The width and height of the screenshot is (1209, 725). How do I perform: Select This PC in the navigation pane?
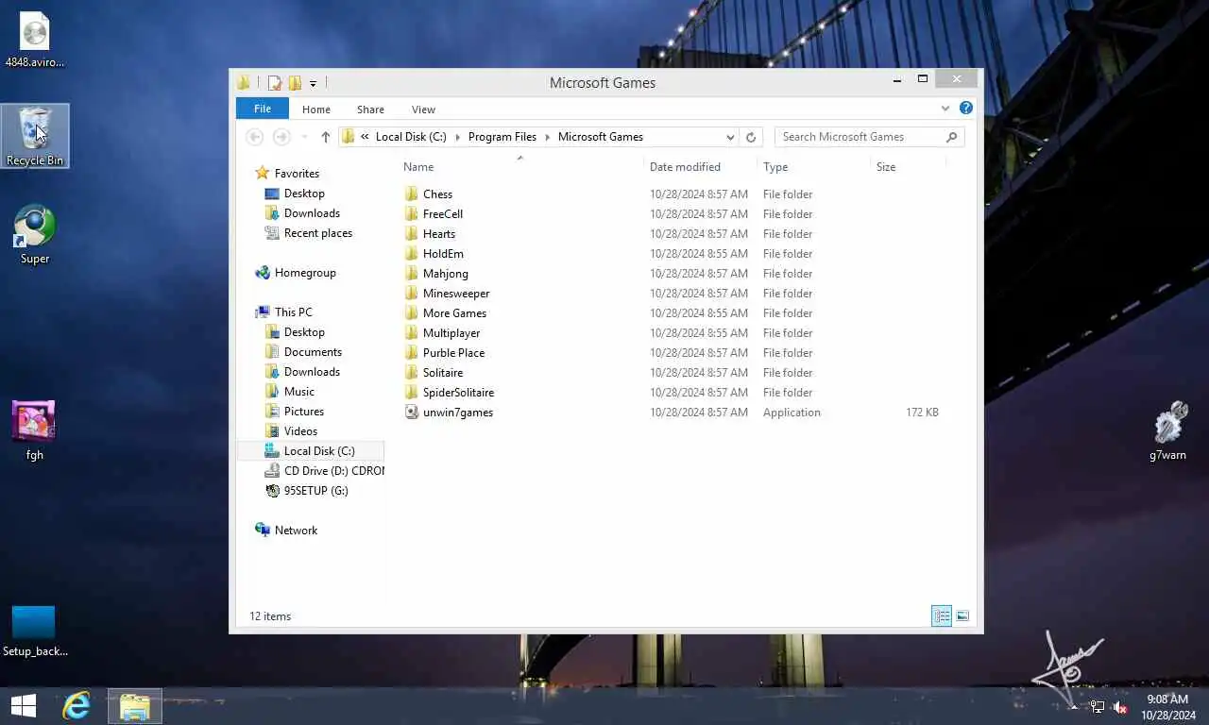coord(283,312)
